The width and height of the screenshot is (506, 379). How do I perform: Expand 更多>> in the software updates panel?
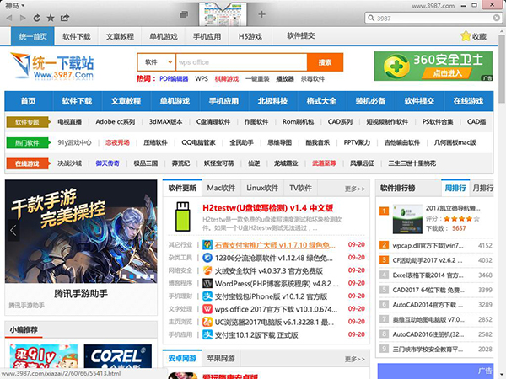click(x=355, y=189)
